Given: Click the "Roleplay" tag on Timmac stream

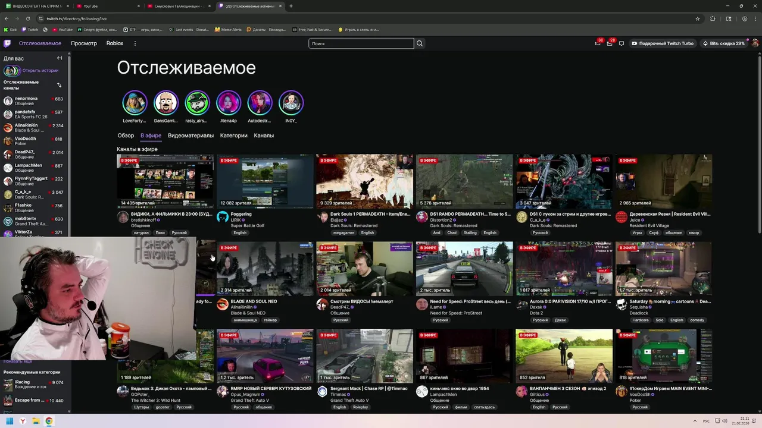Looking at the screenshot, I should [360, 408].
